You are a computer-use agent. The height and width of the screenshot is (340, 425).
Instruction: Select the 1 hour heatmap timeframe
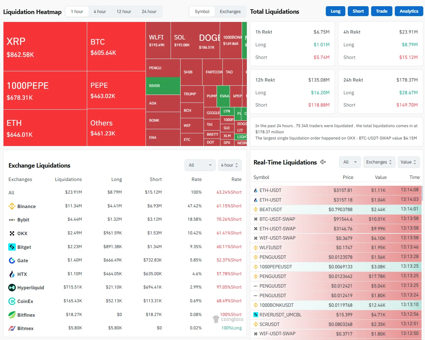pos(77,12)
